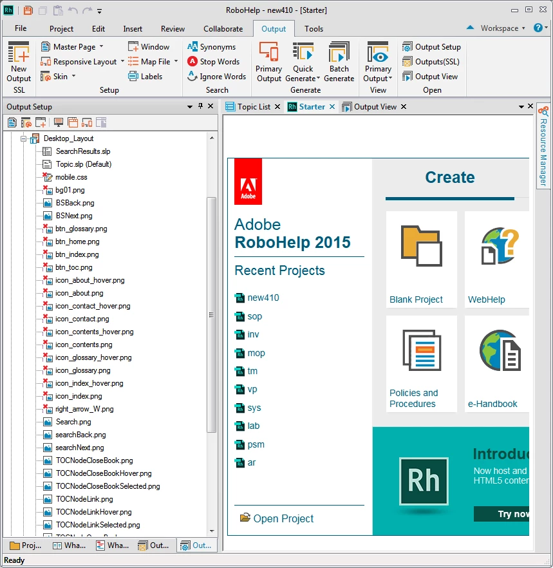This screenshot has height=568, width=553.
Task: Click the Customize Quick Access Toolbar arrow
Action: [x=99, y=11]
